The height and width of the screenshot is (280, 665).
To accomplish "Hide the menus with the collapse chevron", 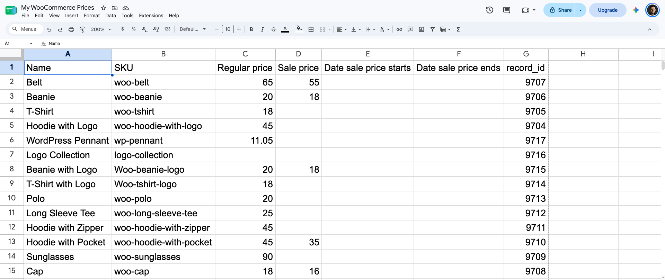I will pos(650,29).
